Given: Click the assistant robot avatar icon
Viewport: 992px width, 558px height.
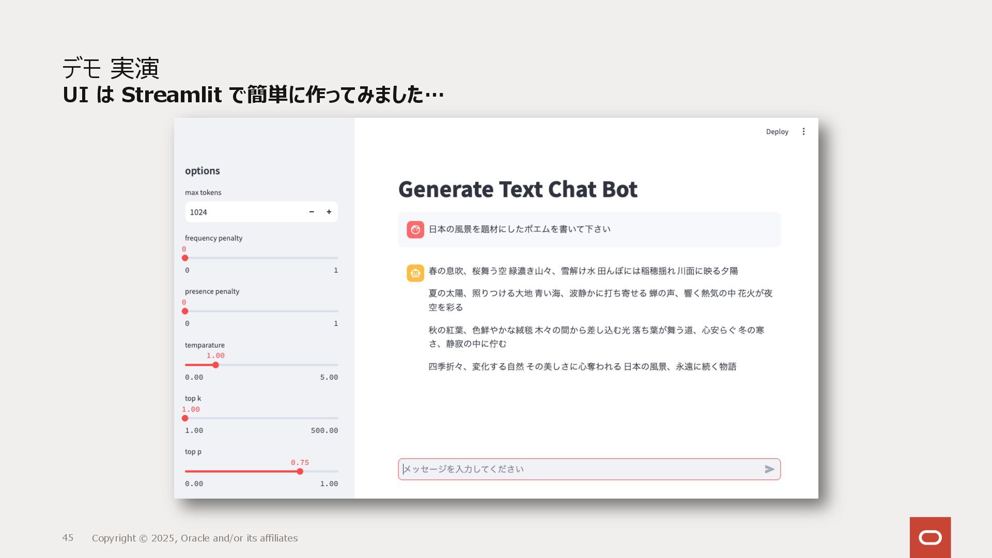Looking at the screenshot, I should pyautogui.click(x=415, y=273).
